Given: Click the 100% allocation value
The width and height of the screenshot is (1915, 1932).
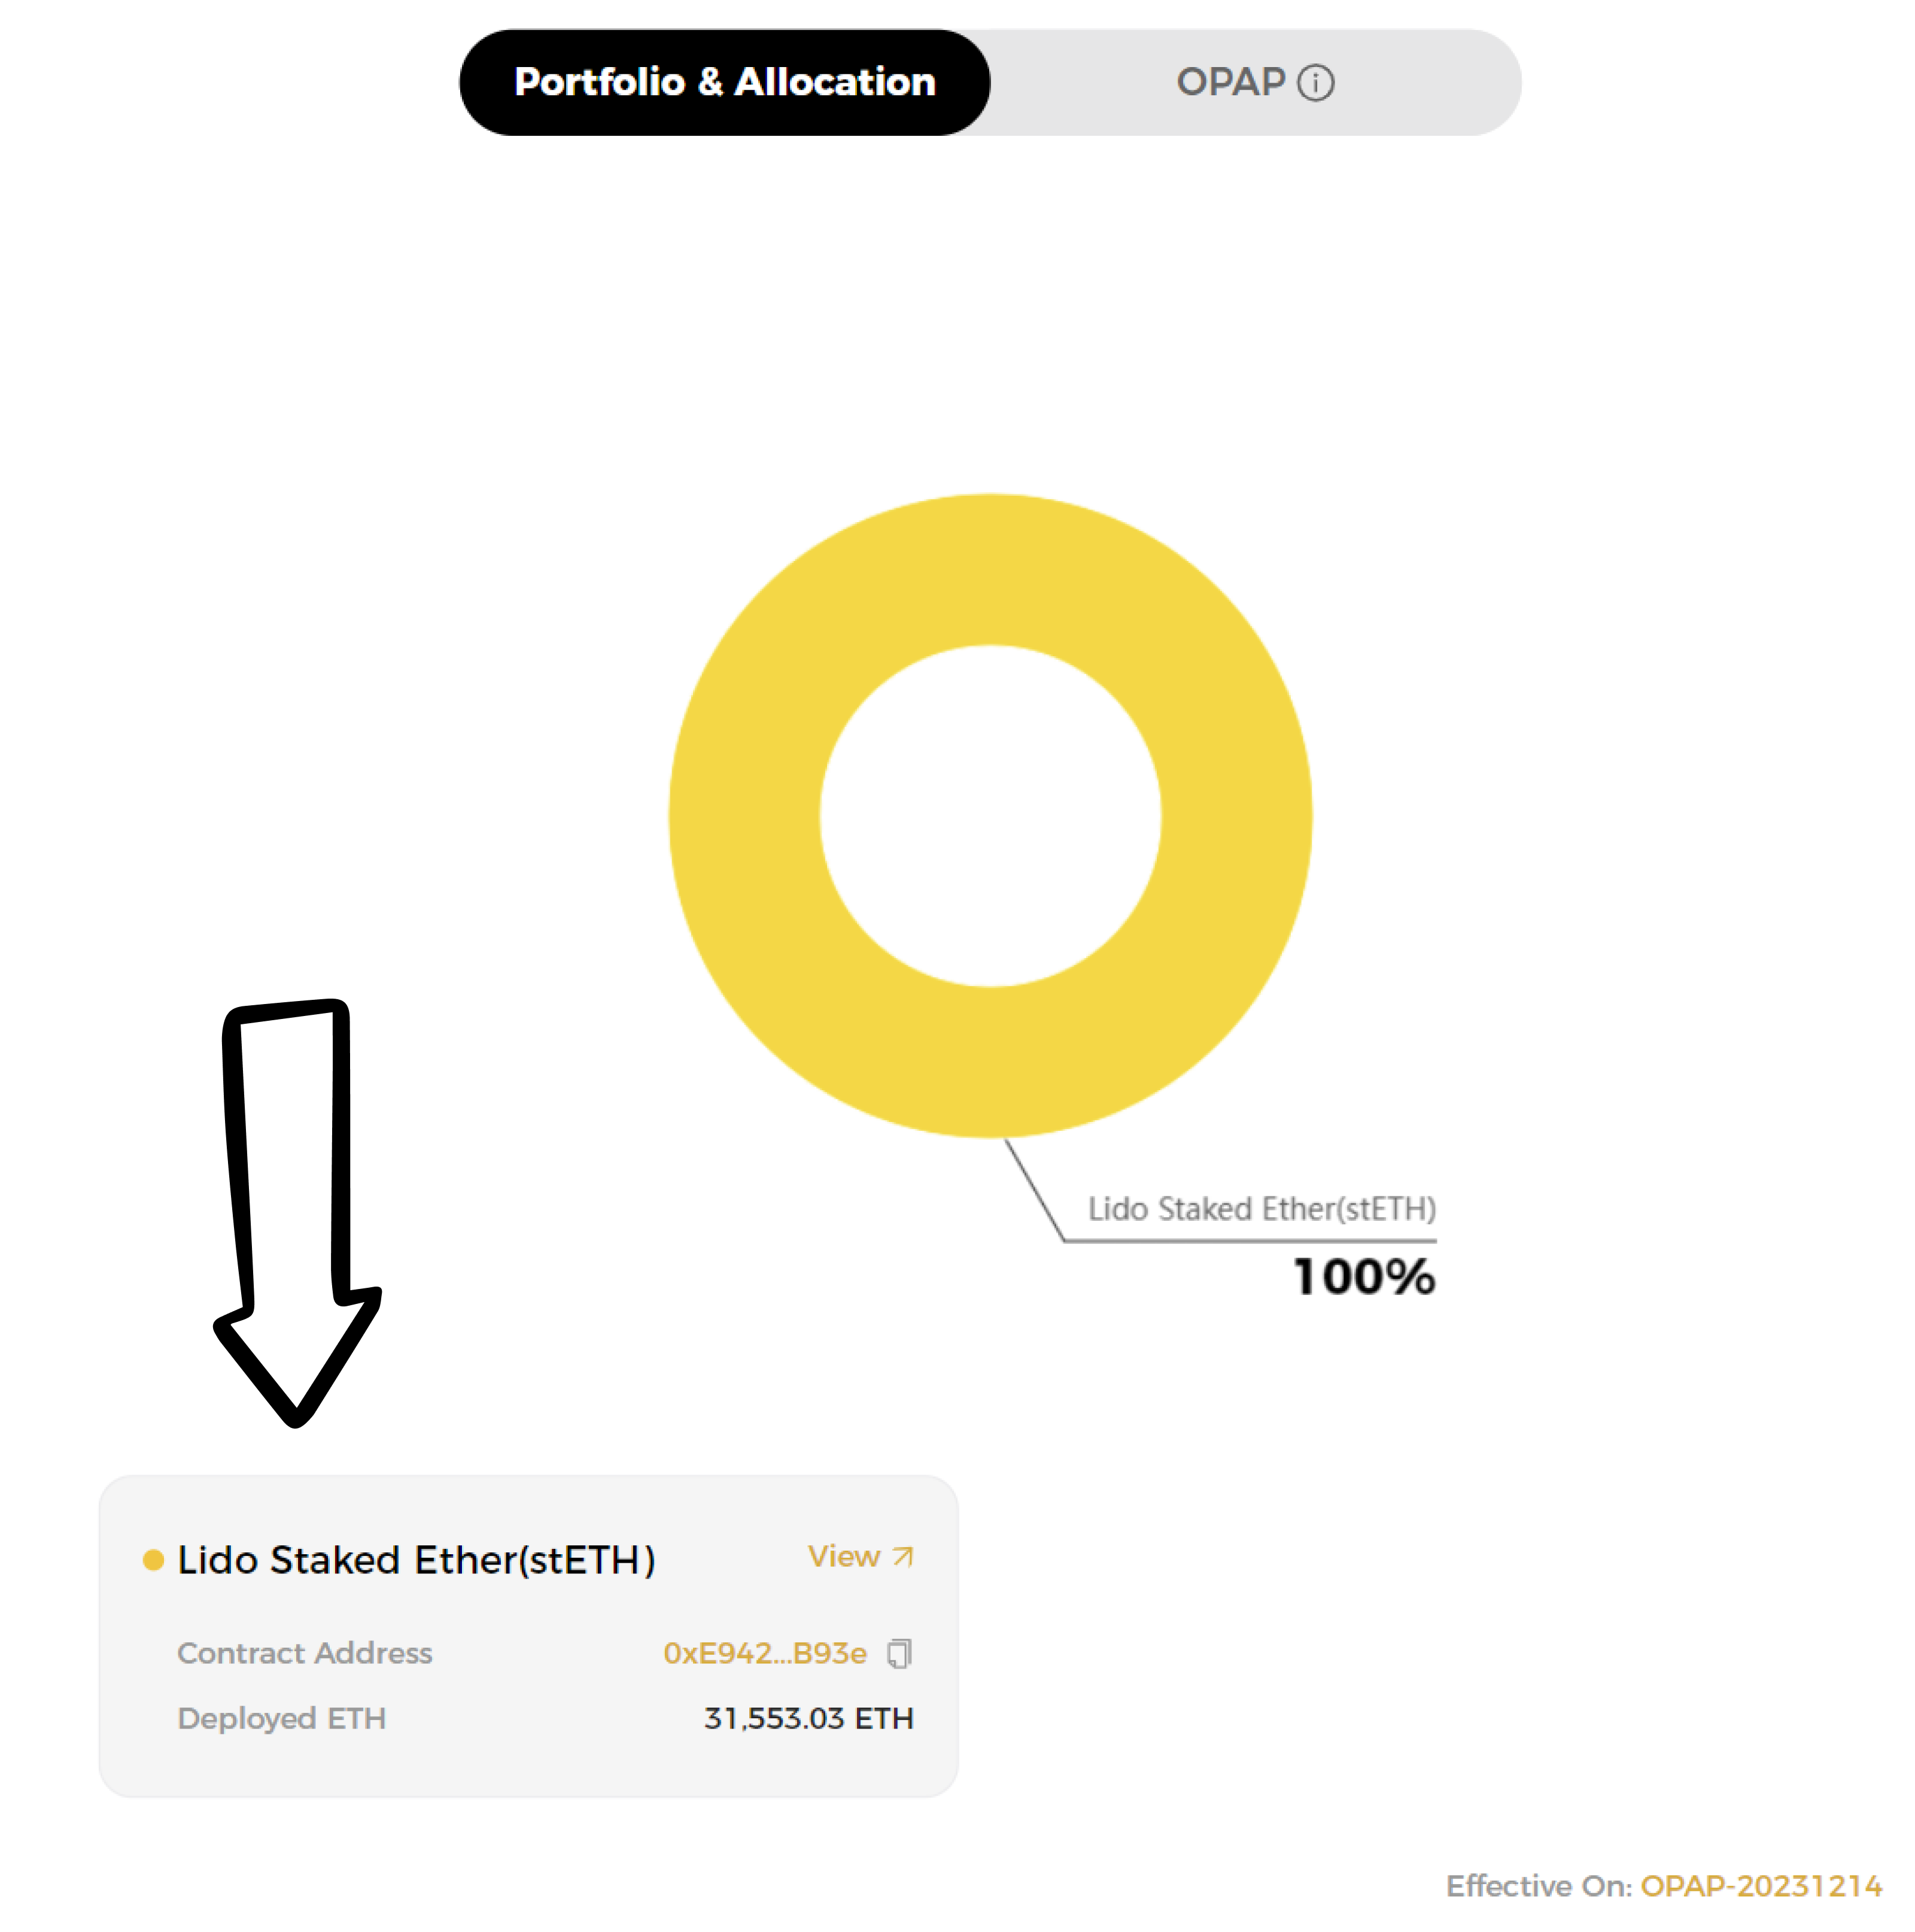Looking at the screenshot, I should pos(1363,1277).
